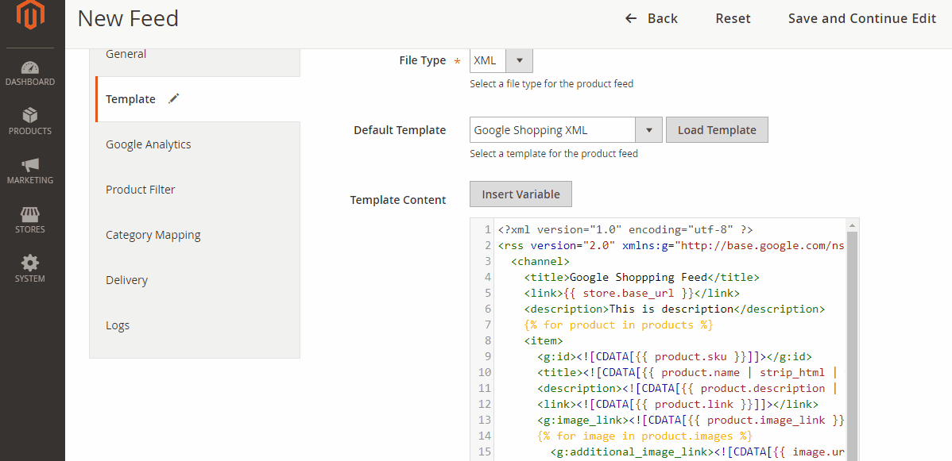Image resolution: width=952 pixels, height=461 pixels.
Task: Click the 'for product in products' line
Action: [x=619, y=325]
